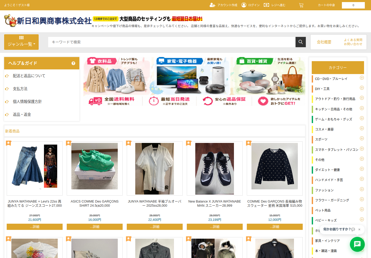Expand the ファッション category

[362, 189]
